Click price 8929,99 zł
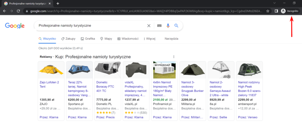302x128 pixels. click(x=217, y=100)
